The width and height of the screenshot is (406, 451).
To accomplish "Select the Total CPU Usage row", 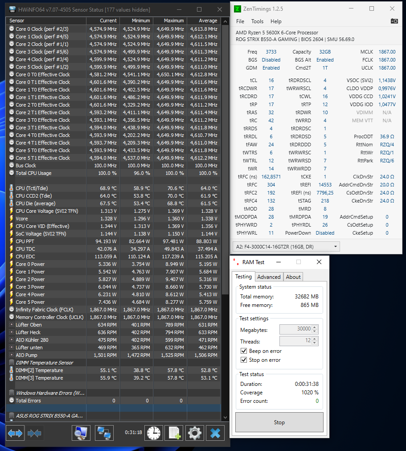I will pos(113,173).
